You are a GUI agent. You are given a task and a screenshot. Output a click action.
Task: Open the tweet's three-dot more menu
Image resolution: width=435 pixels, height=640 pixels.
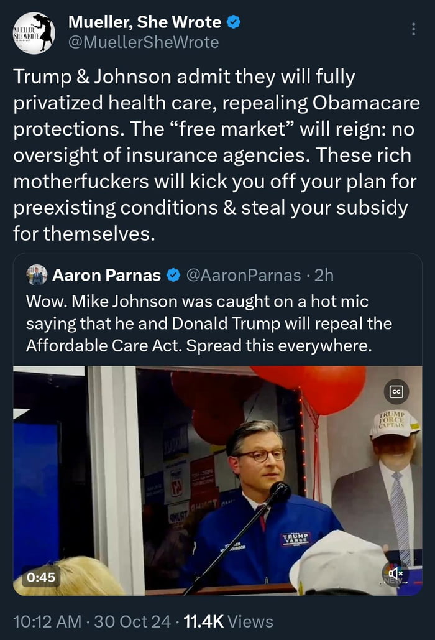[x=414, y=29]
